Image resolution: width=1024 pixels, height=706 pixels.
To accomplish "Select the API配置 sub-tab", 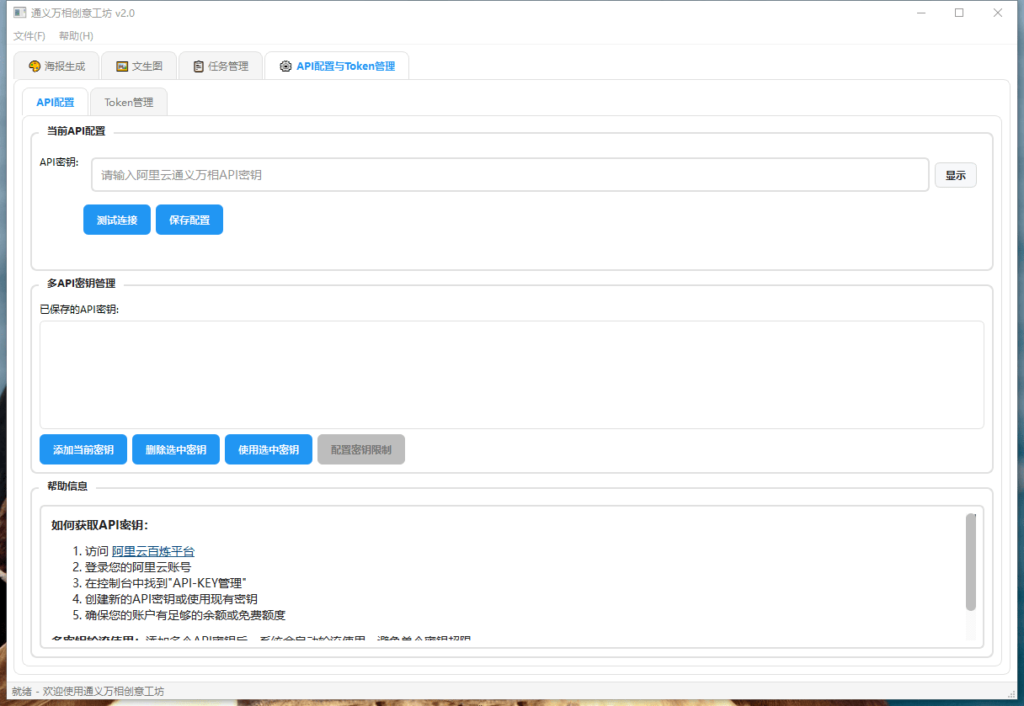I will tap(55, 103).
